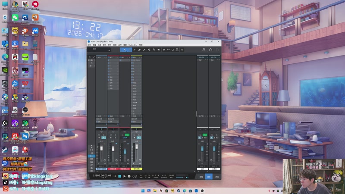Image resolution: width=345 pixels, height=194 pixels.
Task: Select the blue channel 1 name label
Action: (101, 169)
